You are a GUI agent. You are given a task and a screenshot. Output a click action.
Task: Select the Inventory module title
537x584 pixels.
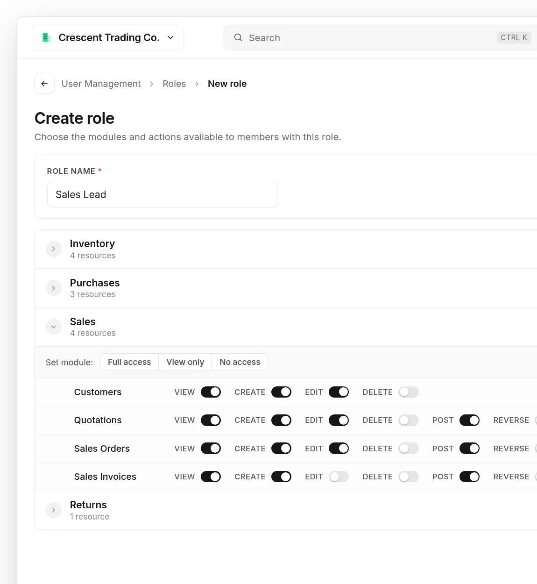tap(92, 244)
